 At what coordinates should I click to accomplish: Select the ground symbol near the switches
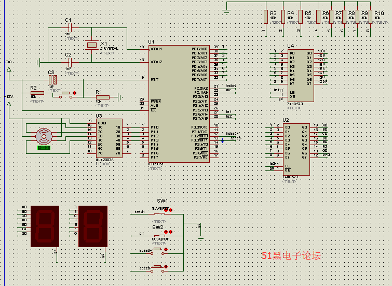coord(201,237)
